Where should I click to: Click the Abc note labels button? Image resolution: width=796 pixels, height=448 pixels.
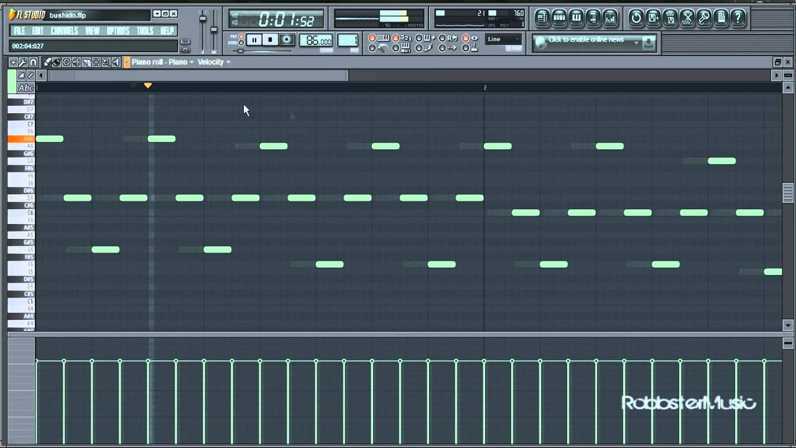[x=25, y=88]
